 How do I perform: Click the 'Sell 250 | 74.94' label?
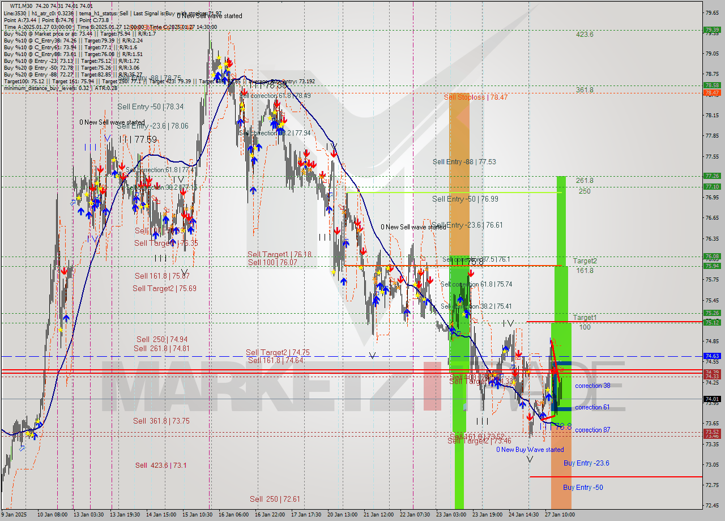click(x=162, y=339)
